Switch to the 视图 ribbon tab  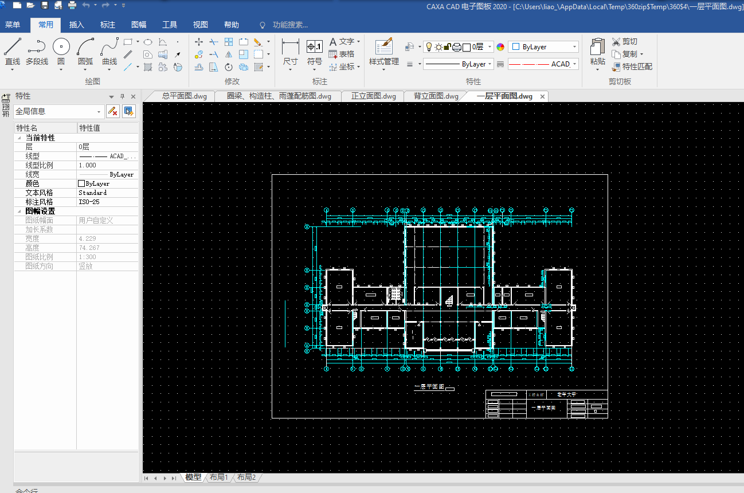coord(201,25)
